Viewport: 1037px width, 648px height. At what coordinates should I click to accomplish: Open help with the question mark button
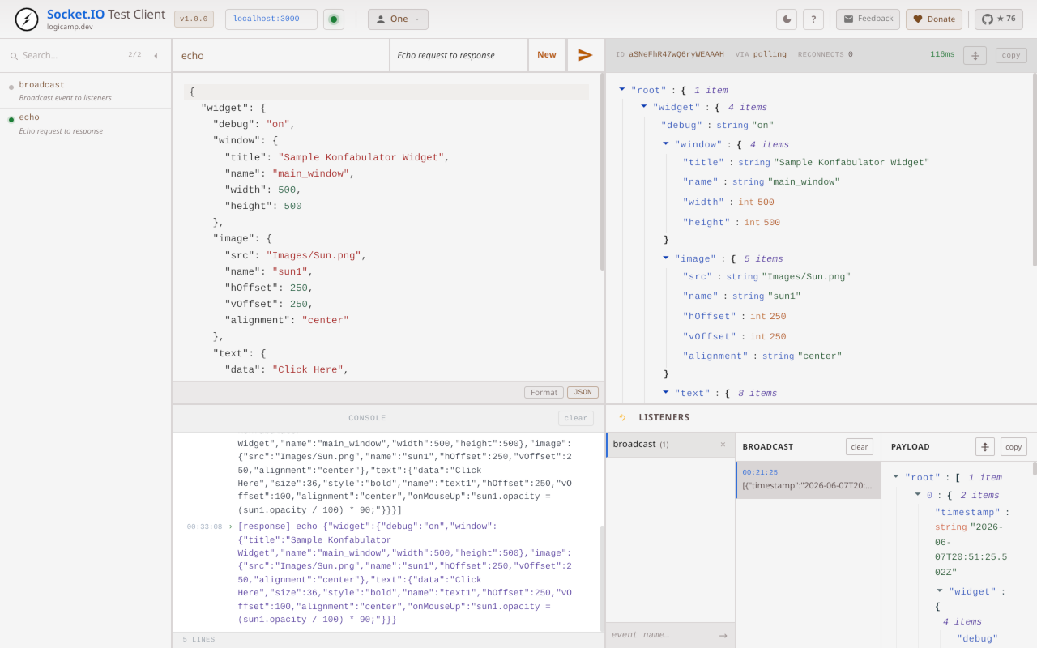tap(813, 19)
